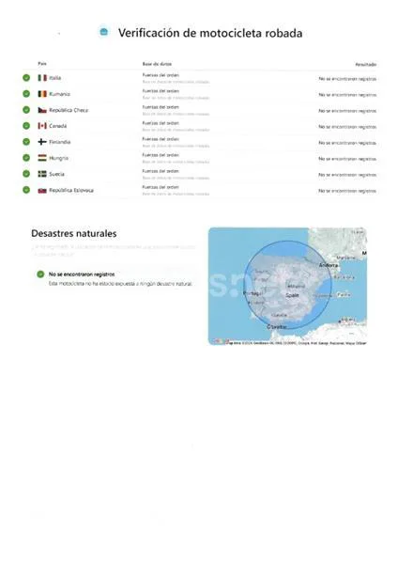Click the 'Gibraltar' label on the map
The image size is (398, 564).
(277, 326)
